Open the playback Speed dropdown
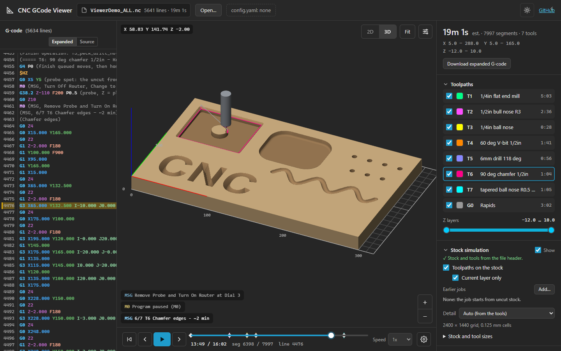This screenshot has height=351, width=561. tap(401, 339)
